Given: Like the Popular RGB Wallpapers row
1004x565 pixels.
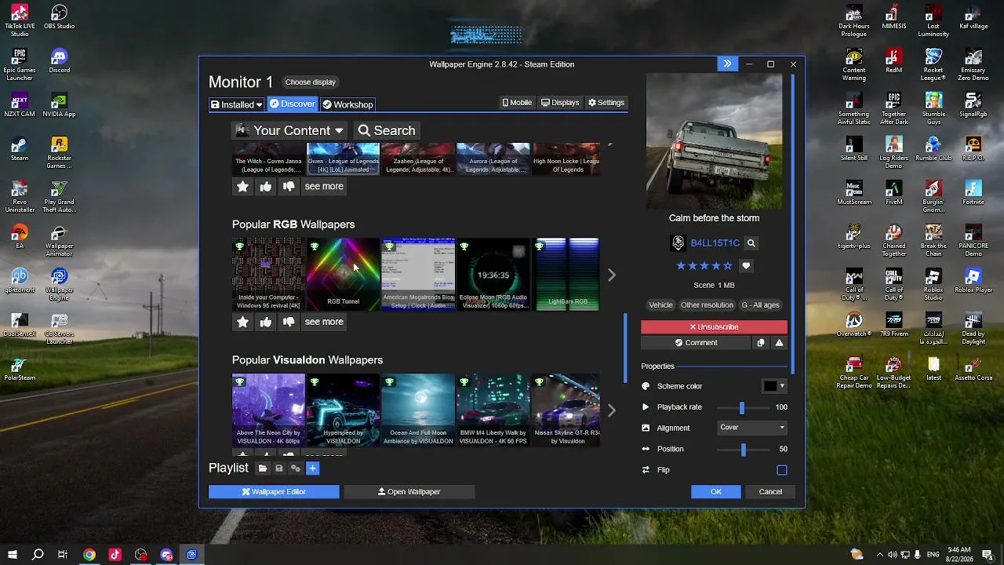Looking at the screenshot, I should pos(266,322).
